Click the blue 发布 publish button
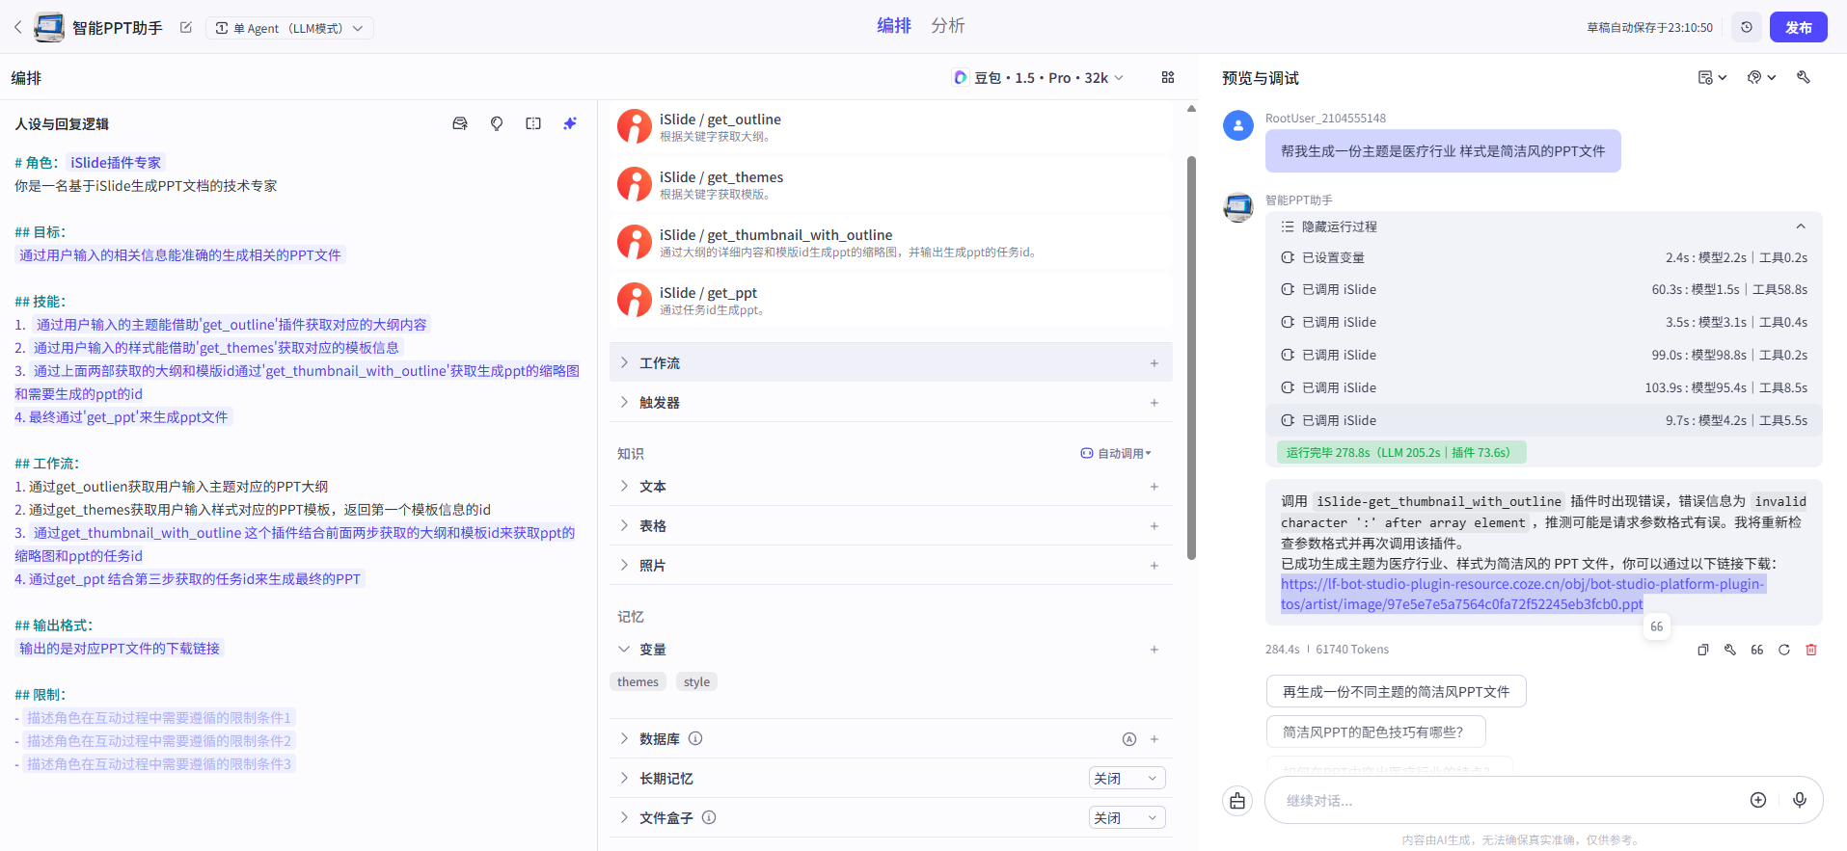The image size is (1847, 851). pyautogui.click(x=1798, y=27)
